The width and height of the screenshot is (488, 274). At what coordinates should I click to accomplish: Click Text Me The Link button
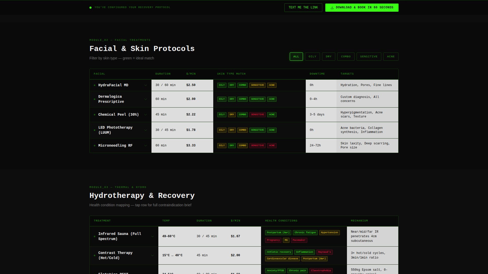(303, 8)
